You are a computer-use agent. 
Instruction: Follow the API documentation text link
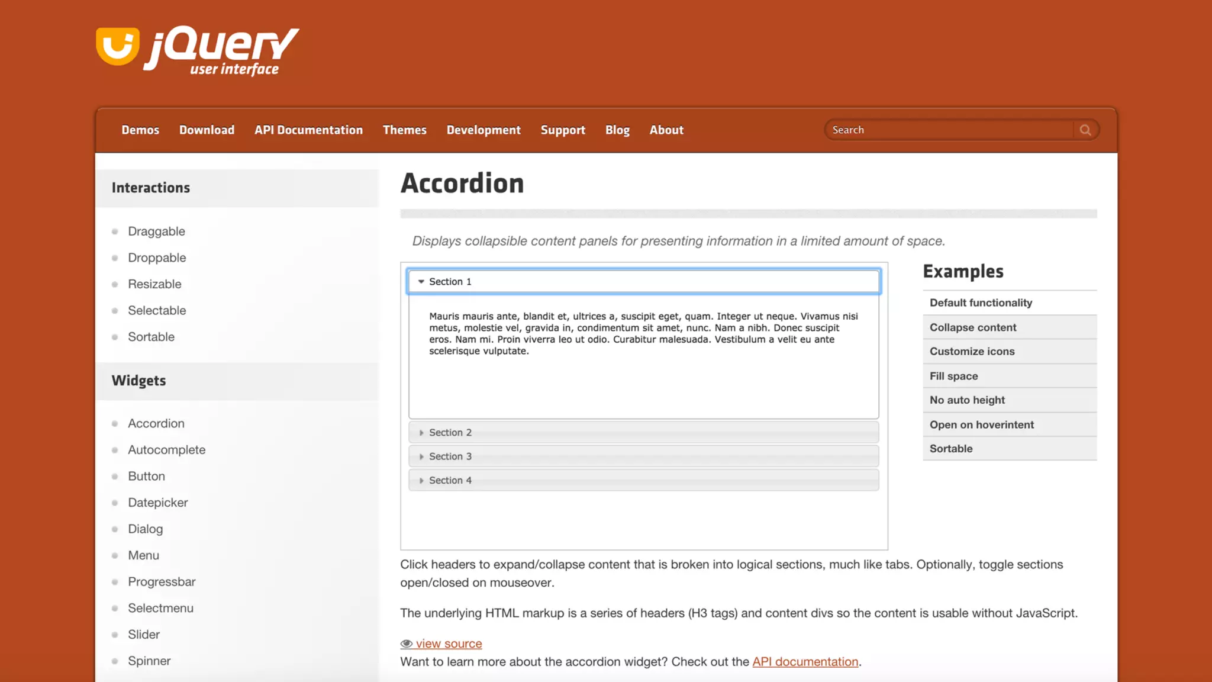click(x=805, y=662)
